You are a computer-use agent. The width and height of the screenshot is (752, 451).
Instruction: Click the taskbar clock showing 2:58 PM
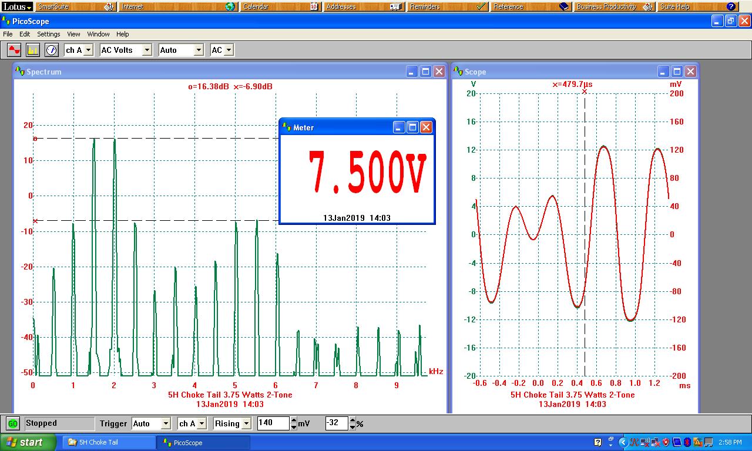(x=730, y=442)
